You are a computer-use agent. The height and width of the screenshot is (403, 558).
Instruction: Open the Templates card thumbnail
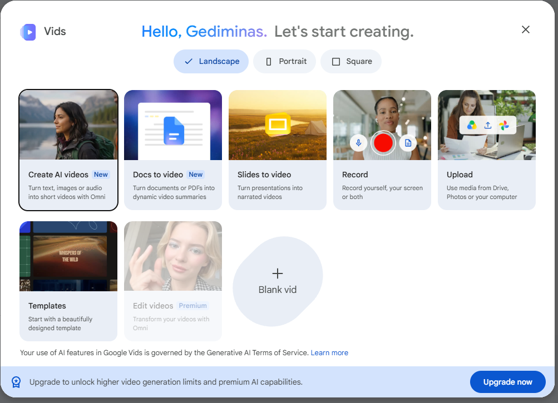click(x=68, y=256)
